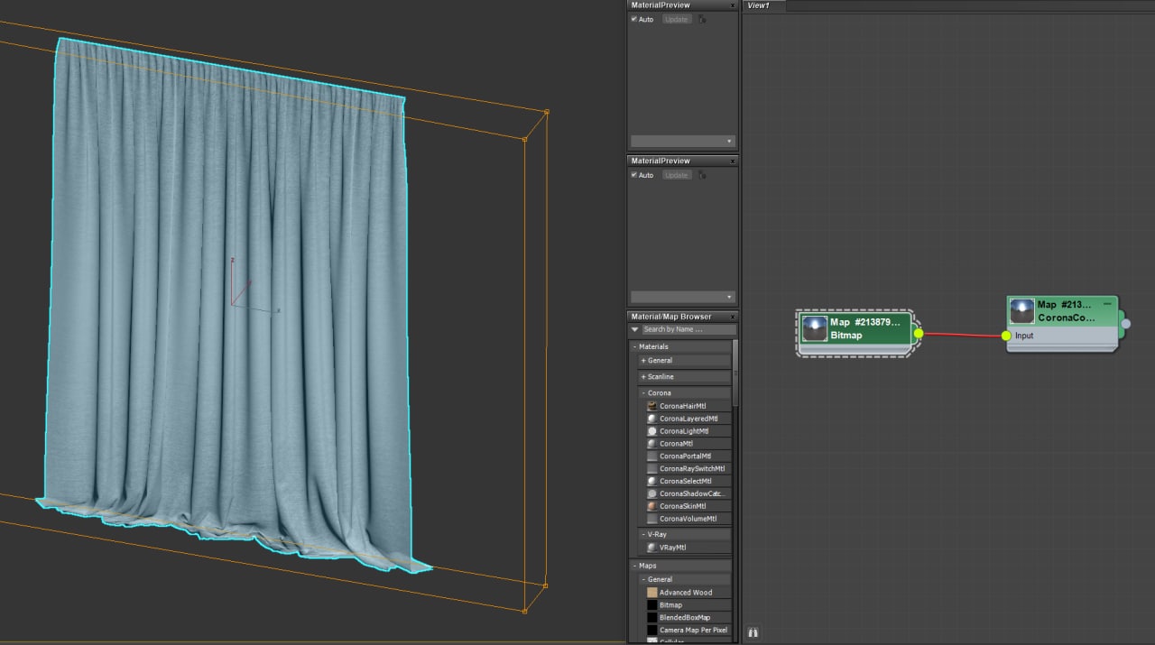Select the CoronaRaySwitchMtl icon

(652, 469)
